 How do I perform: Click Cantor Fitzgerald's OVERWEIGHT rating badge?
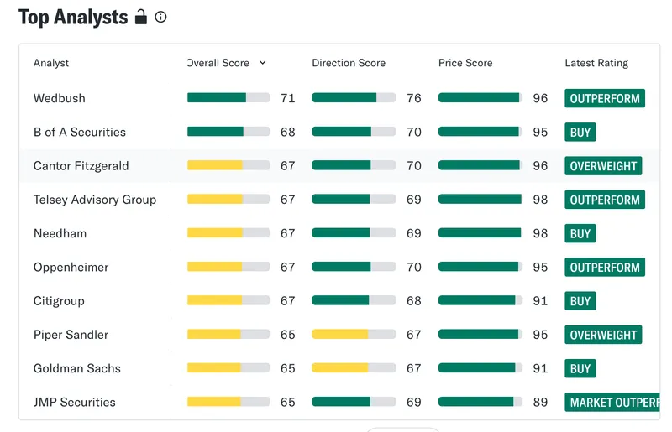(603, 166)
